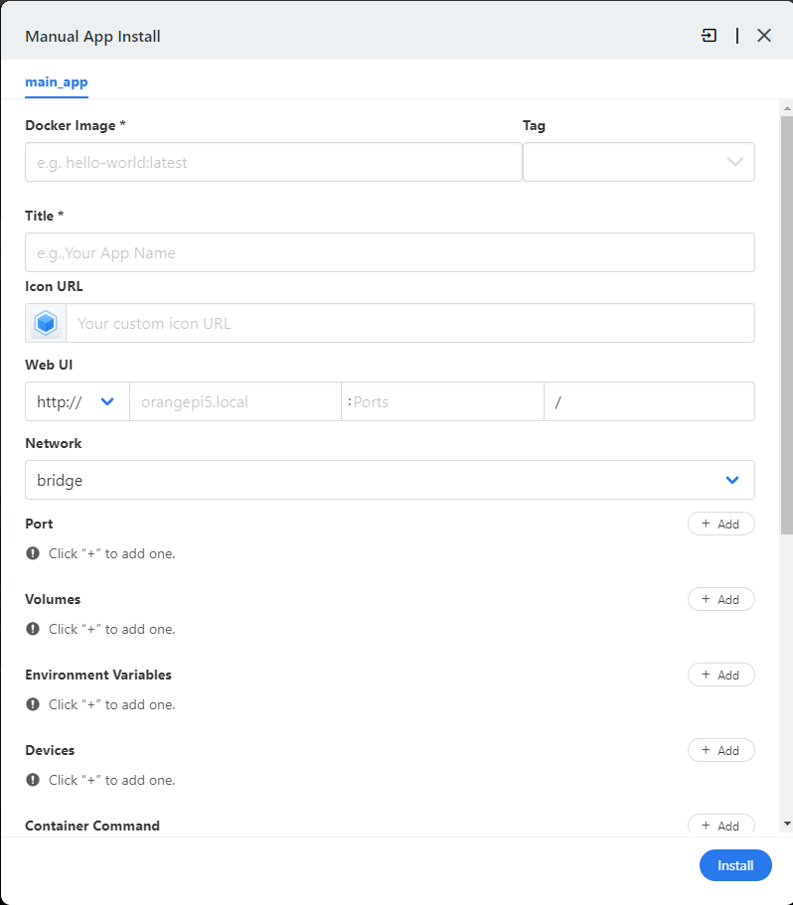Add an Environment Variables entry

coord(720,675)
